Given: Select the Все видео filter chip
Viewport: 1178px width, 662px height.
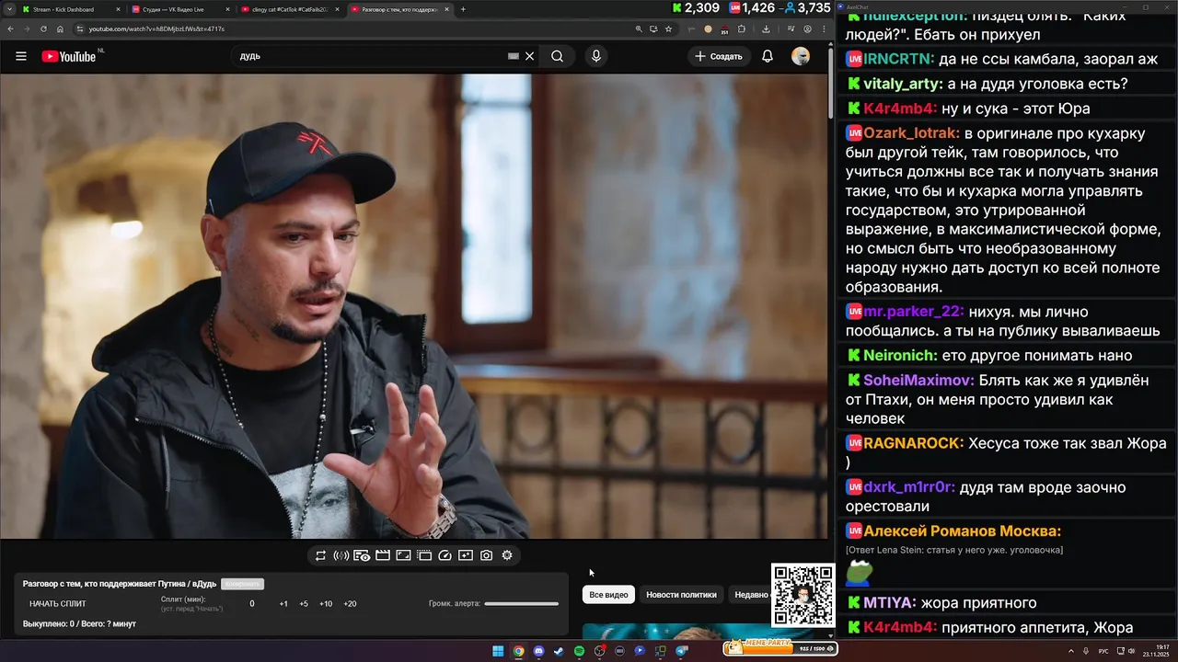Looking at the screenshot, I should tap(609, 595).
